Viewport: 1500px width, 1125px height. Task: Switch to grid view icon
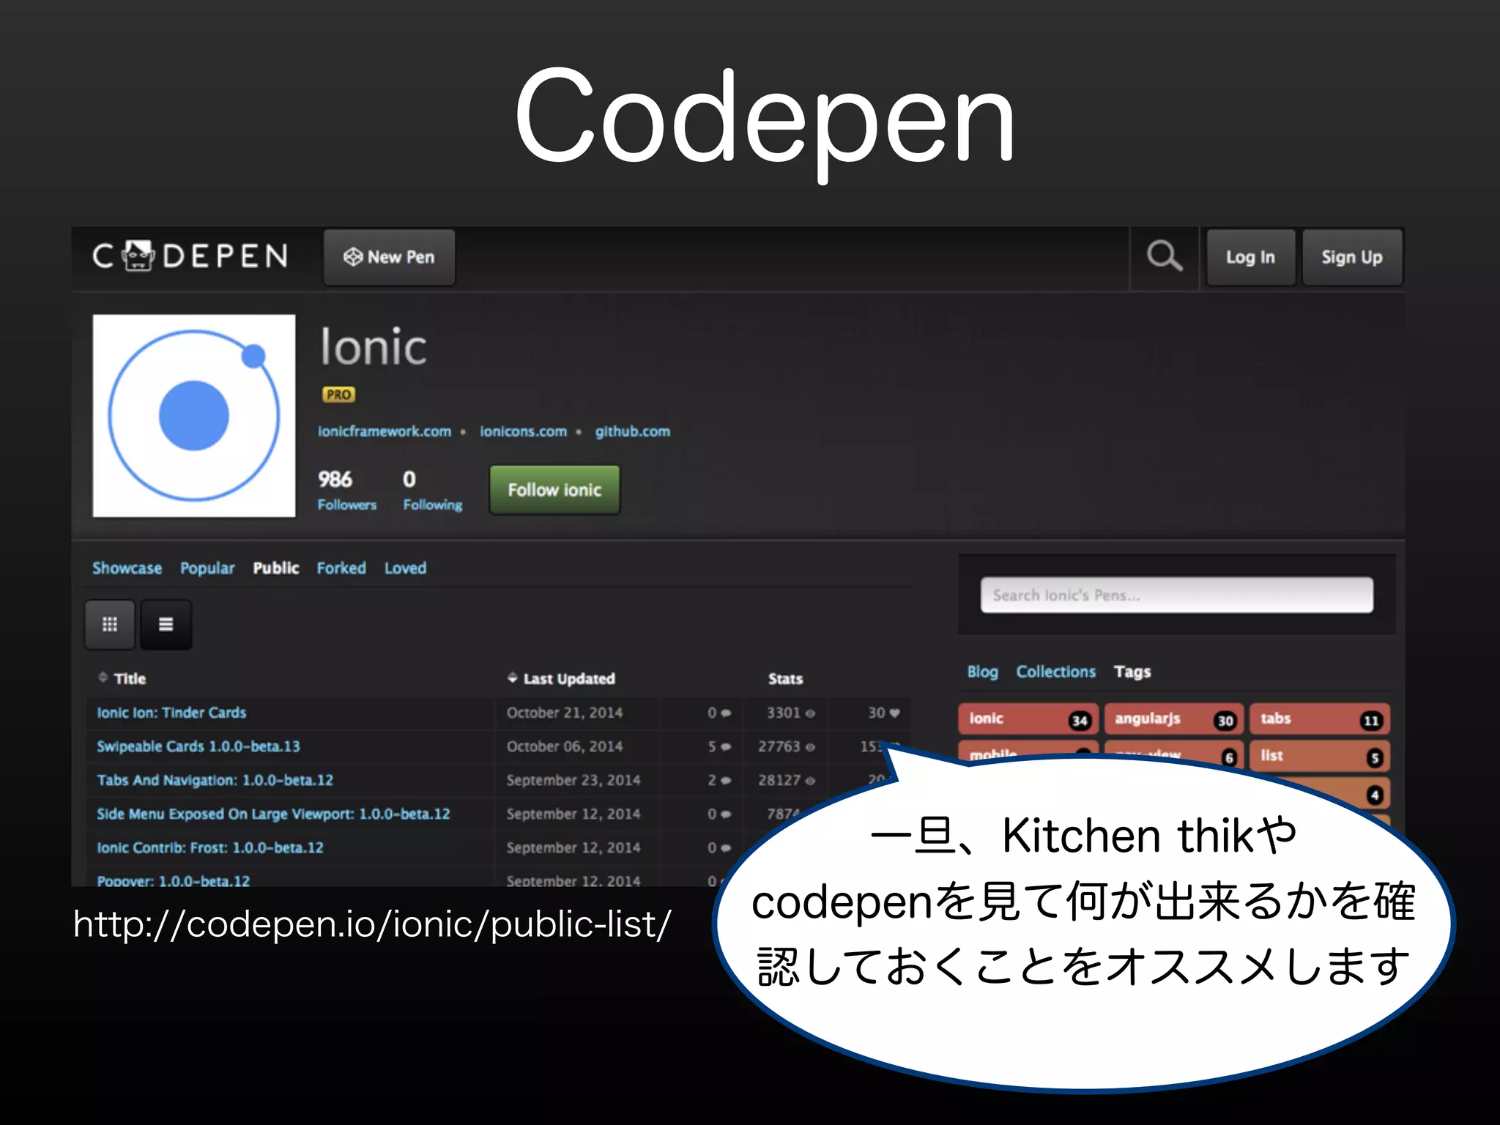(x=110, y=624)
